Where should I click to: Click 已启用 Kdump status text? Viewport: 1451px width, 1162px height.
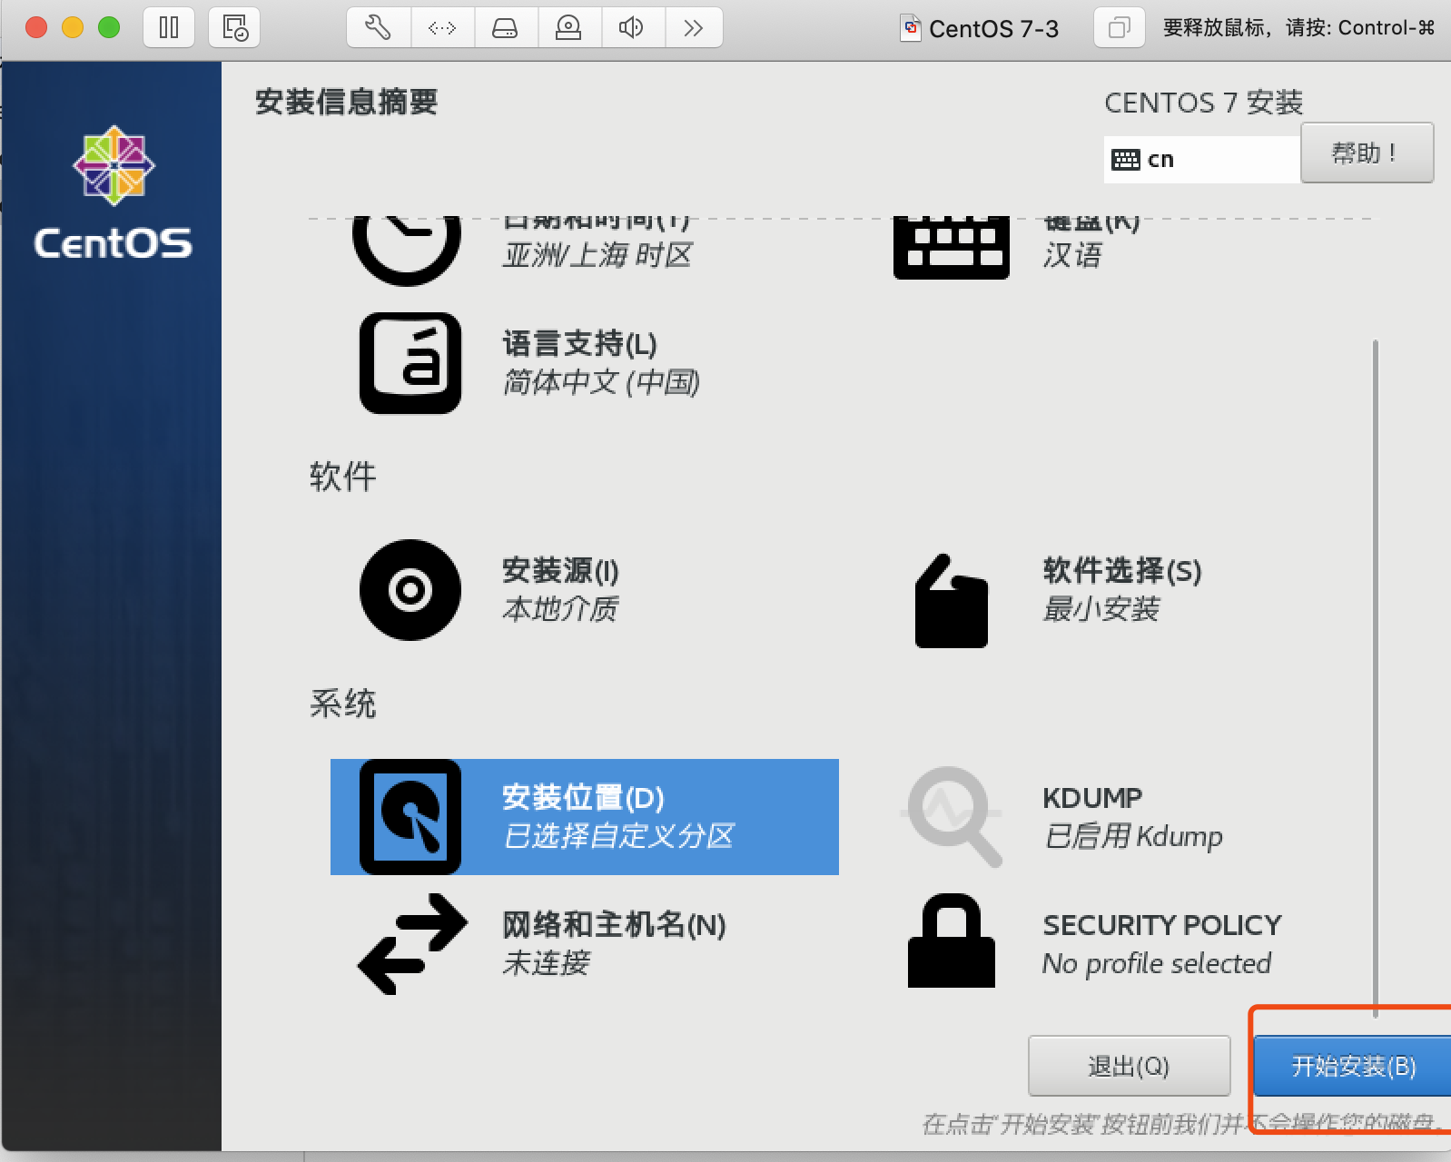click(1133, 835)
